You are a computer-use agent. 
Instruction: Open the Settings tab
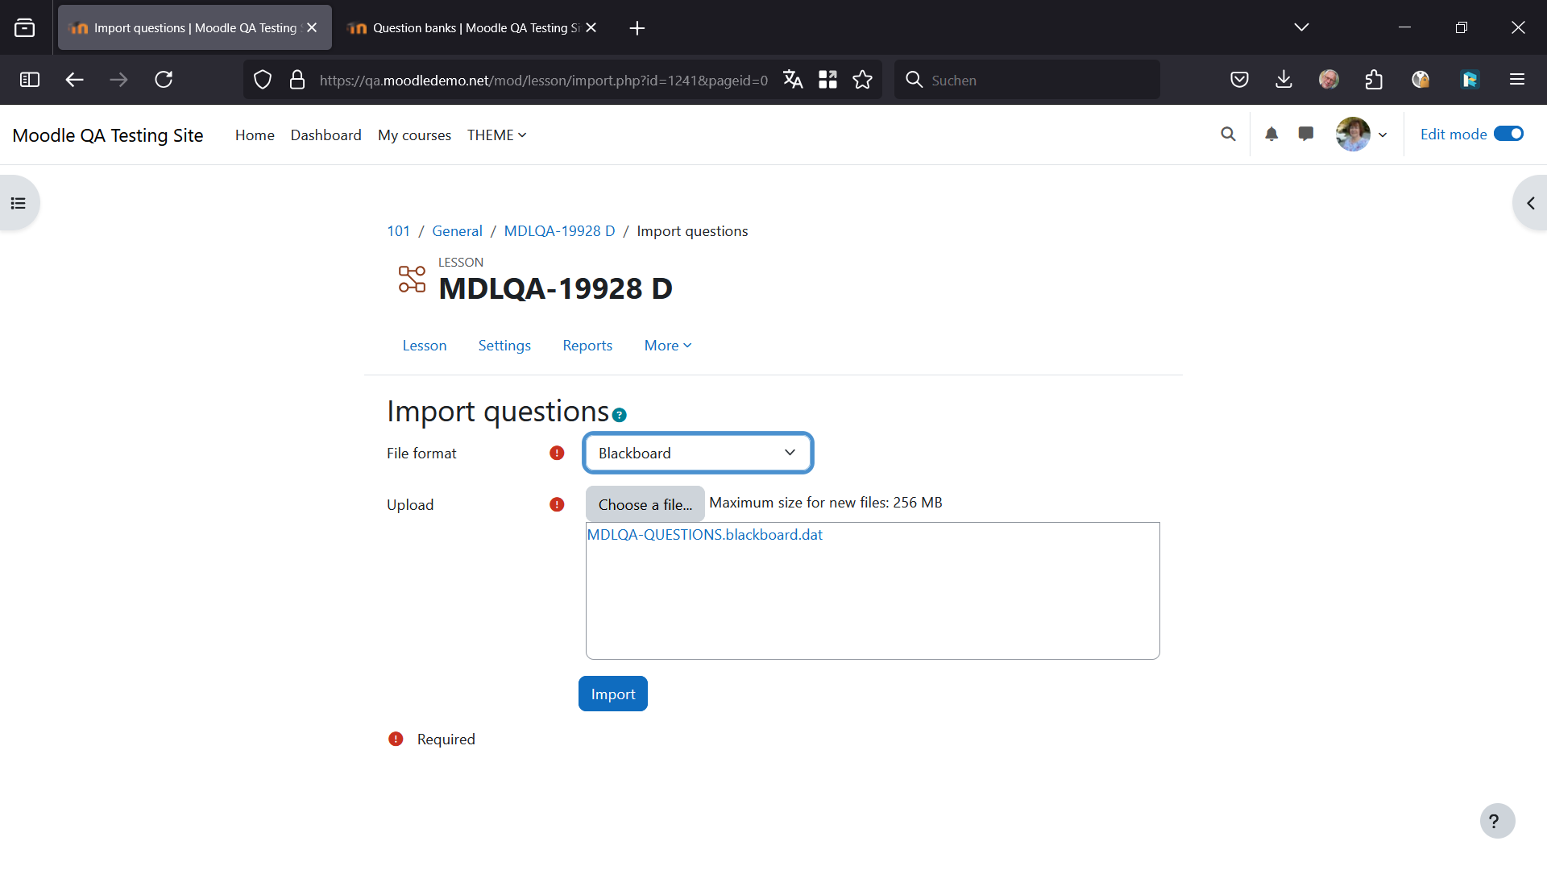pyautogui.click(x=504, y=346)
